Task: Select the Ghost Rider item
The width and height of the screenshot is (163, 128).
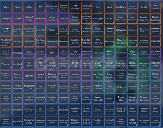Action: (109, 53)
